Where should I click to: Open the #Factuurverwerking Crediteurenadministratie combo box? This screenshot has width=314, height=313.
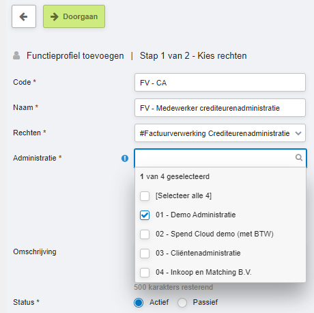(x=220, y=133)
